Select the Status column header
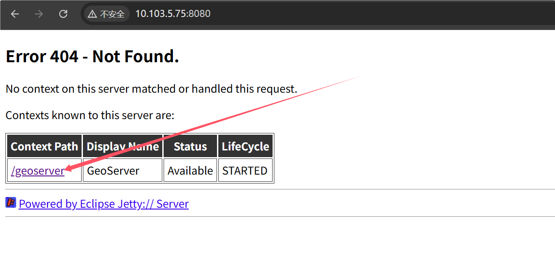Screen dimensions: 555x278 coord(190,146)
